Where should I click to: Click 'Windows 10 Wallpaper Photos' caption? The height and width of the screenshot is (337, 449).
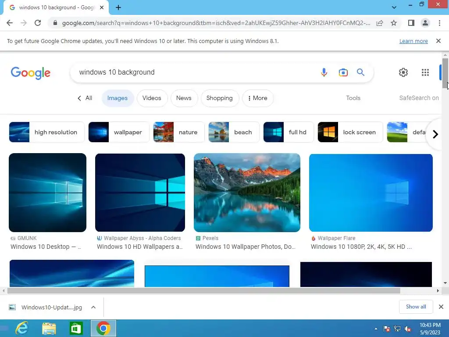tap(246, 247)
